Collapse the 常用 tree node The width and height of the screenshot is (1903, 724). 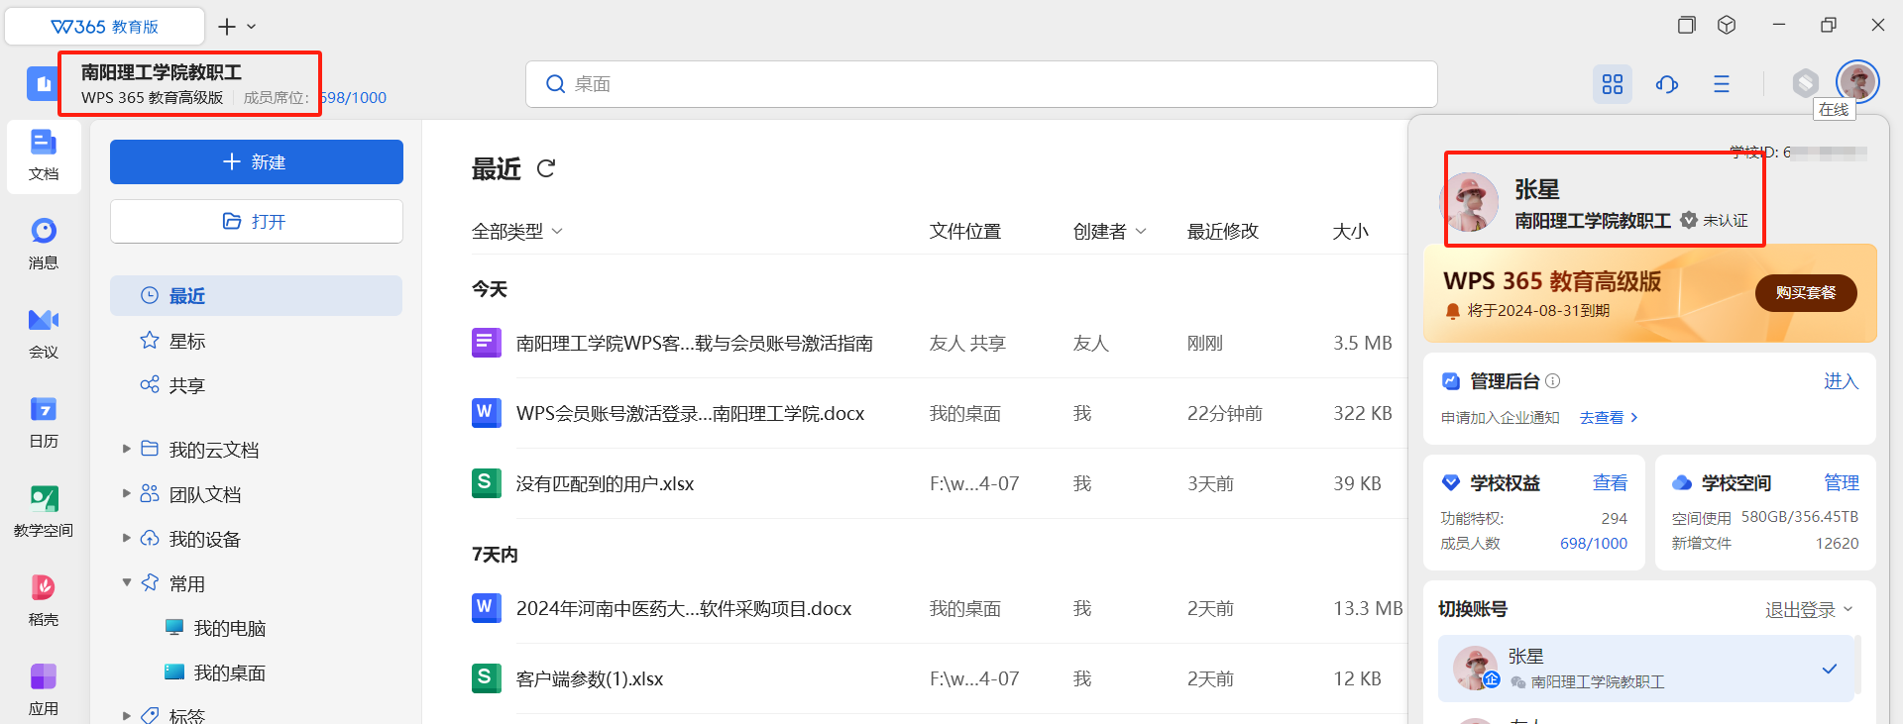pos(127,582)
